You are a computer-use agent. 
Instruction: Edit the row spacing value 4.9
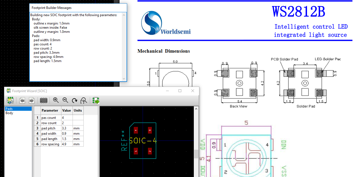pyautogui.click(x=67, y=144)
